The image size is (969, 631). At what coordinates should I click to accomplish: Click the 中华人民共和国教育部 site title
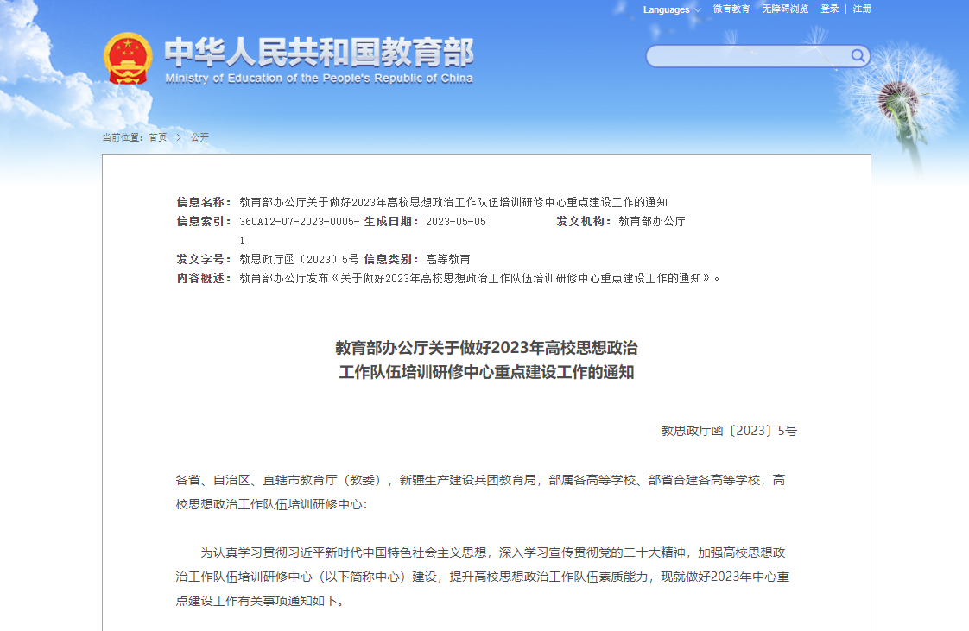point(319,52)
